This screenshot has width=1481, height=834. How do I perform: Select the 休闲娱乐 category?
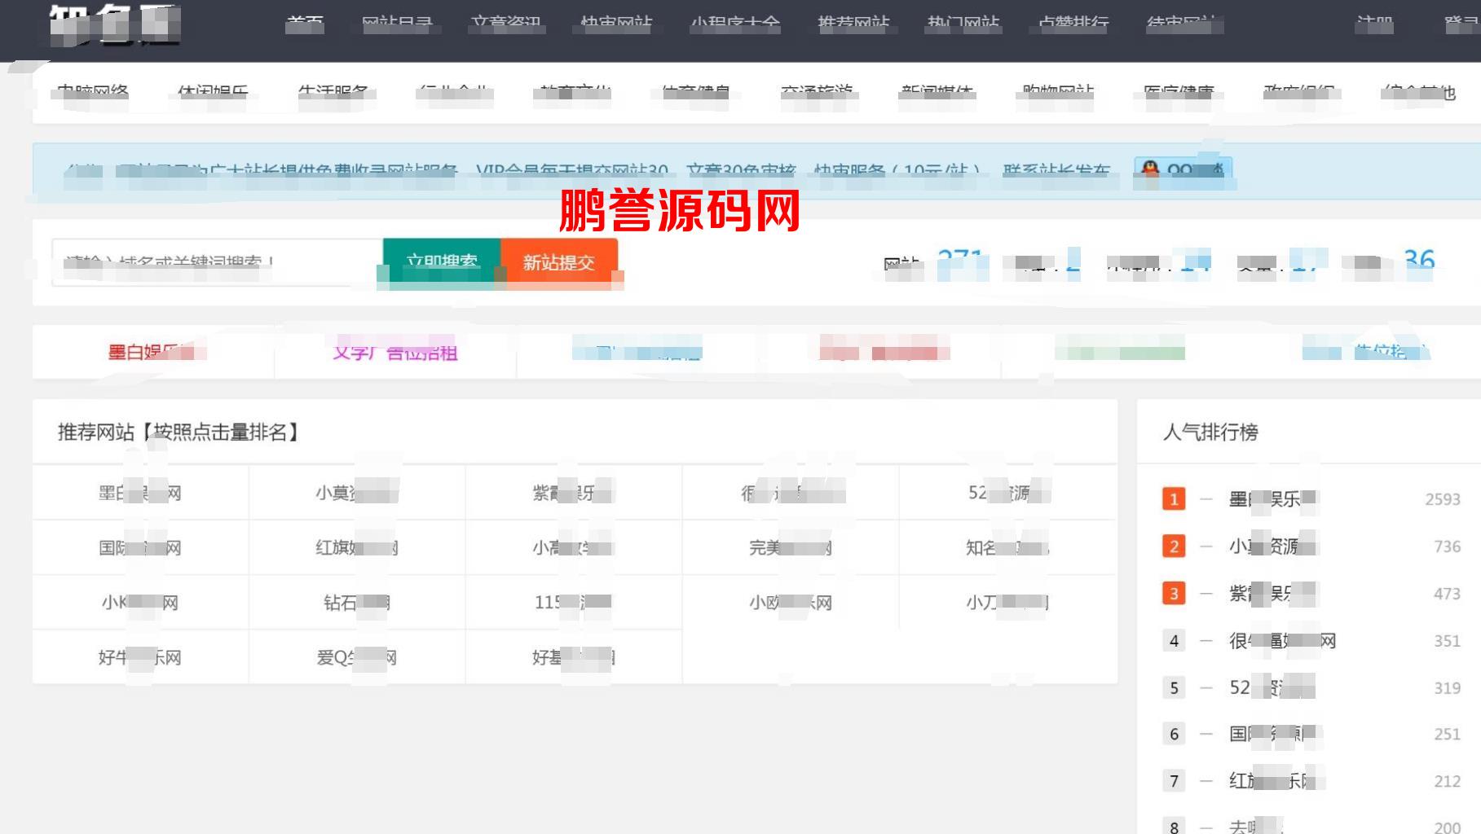[x=213, y=94]
